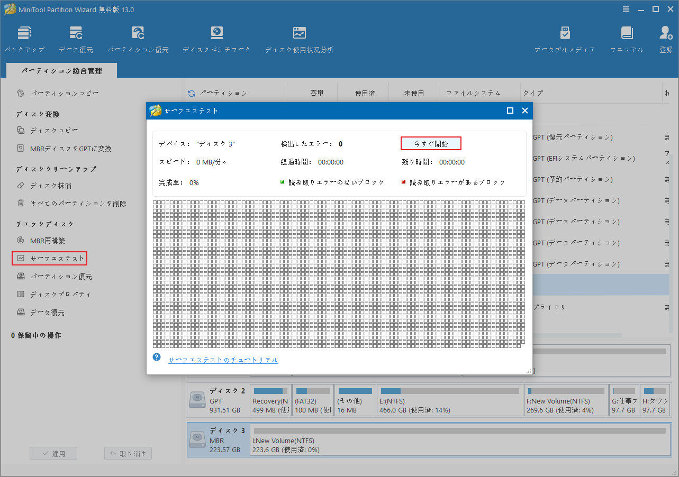Image resolution: width=679 pixels, height=477 pixels.
Task: Click the 適用 apply button
Action: [x=53, y=453]
